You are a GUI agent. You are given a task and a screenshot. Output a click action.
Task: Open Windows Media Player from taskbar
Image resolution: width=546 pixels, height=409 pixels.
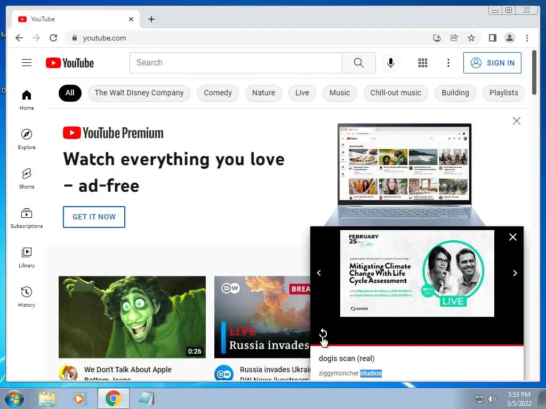[80, 398]
